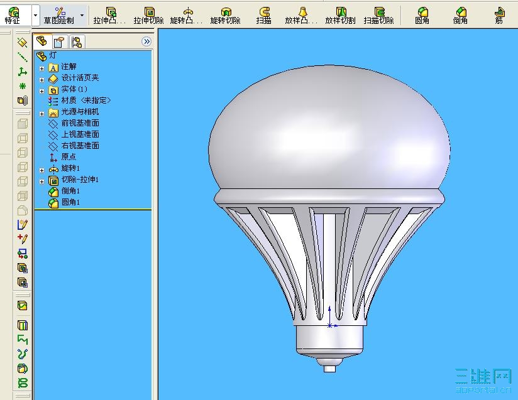Select 实体(1) in the feature tree
Image resolution: width=518 pixels, height=400 pixels.
tap(68, 89)
